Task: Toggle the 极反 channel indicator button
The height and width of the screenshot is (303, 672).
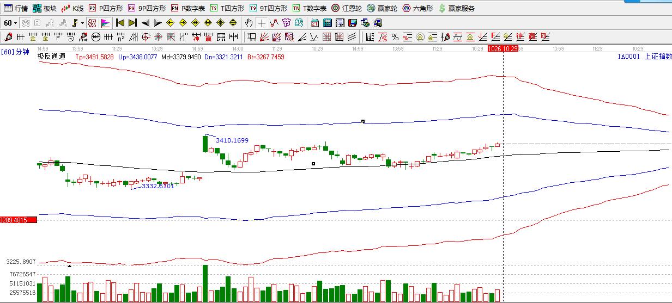Action: click(92, 23)
